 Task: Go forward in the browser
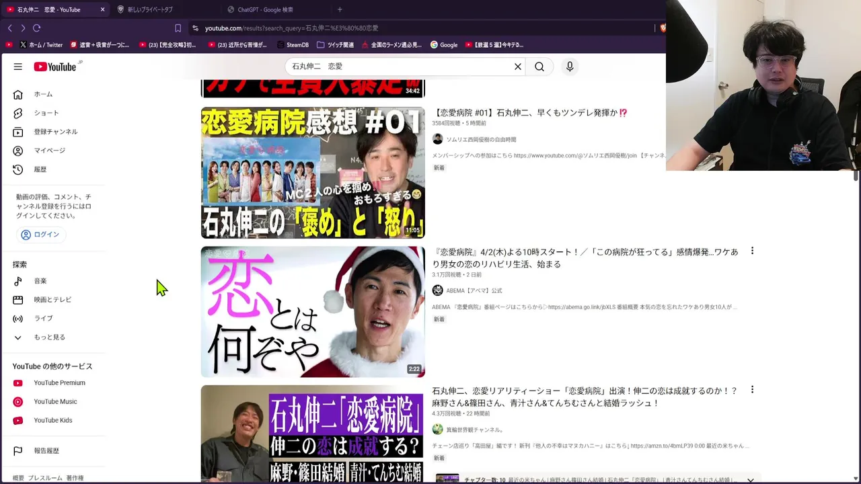(x=23, y=28)
